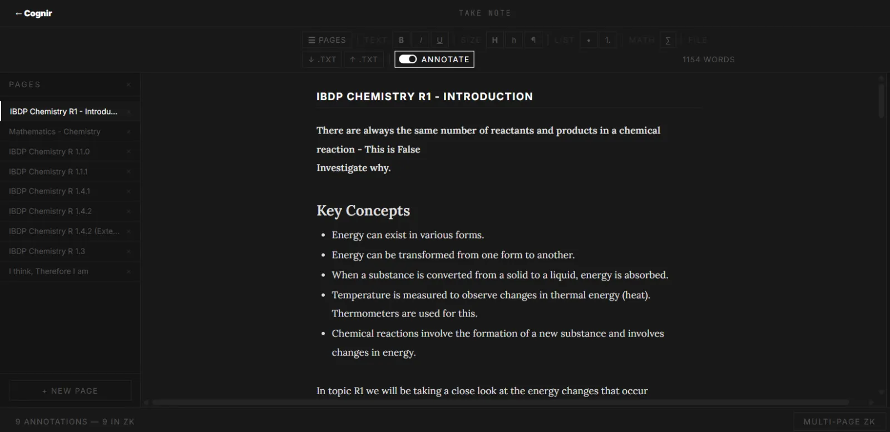The height and width of the screenshot is (432, 890).
Task: Open the MULTI-PAGE ZK view
Action: click(839, 421)
